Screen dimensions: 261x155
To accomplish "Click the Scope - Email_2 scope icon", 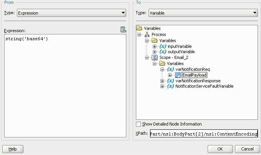I will pos(154,57).
